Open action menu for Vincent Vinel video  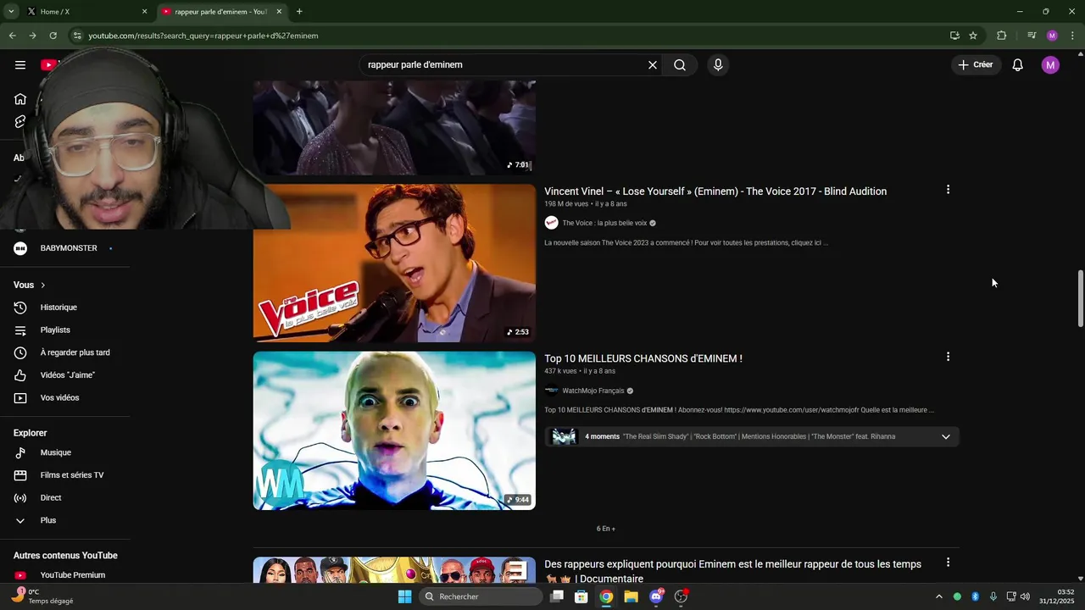(x=948, y=190)
